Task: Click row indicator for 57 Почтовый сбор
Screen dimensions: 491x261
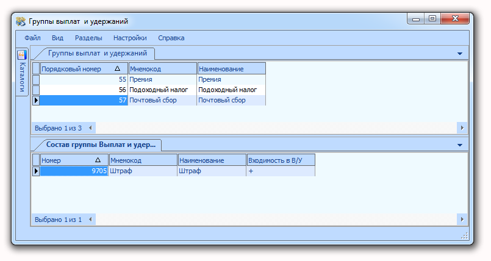Action: click(x=36, y=100)
